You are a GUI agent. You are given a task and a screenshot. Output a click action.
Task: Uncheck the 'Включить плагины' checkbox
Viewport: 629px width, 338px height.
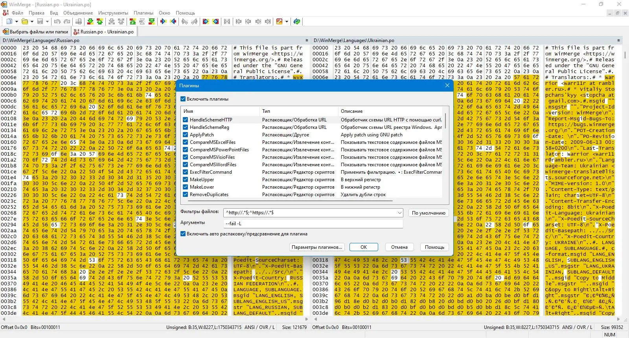[183, 99]
